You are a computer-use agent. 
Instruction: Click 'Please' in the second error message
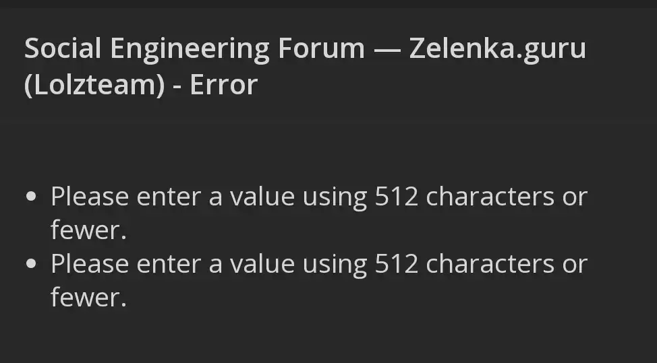(90, 264)
